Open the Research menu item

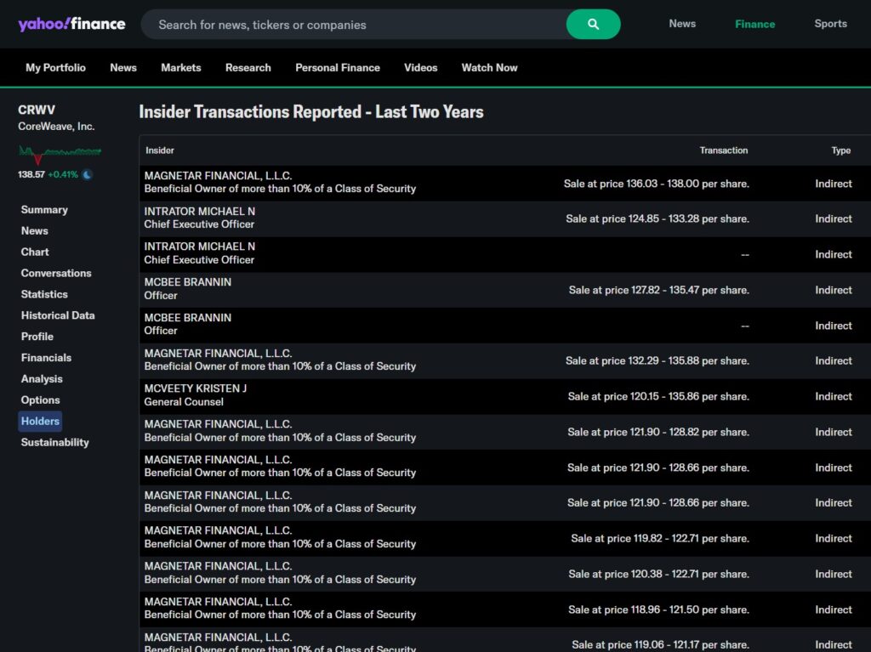tap(248, 68)
